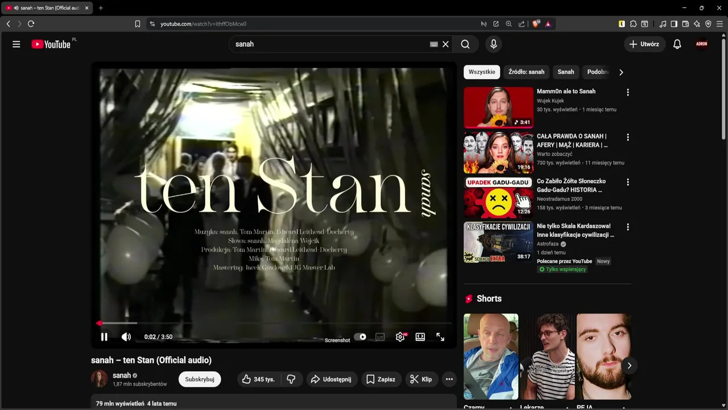Open the media control music note
Screen dimensions: 728x410
(x=663, y=24)
